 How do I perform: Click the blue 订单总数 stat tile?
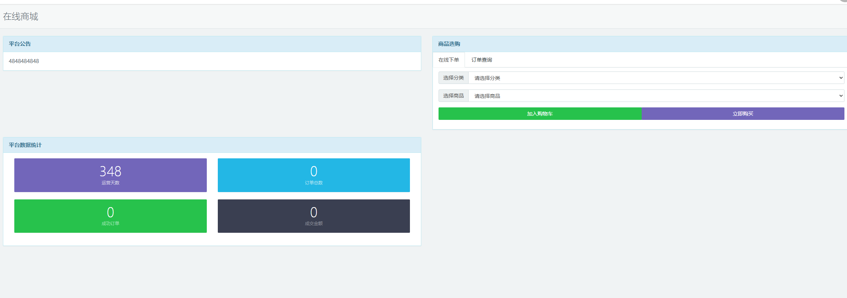point(313,175)
